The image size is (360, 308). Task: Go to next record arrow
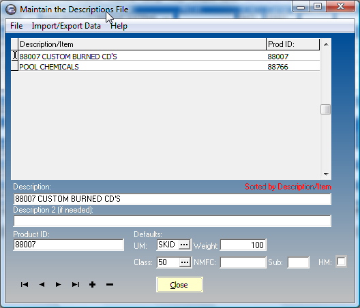coord(59,285)
